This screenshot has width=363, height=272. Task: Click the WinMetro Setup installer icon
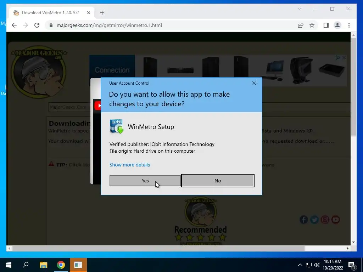pos(116,126)
